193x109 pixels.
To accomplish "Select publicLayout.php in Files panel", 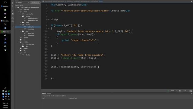I will point(33,18).
